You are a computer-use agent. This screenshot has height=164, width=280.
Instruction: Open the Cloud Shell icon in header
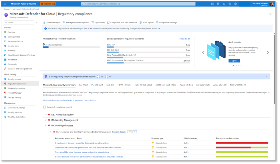(x=213, y=4)
